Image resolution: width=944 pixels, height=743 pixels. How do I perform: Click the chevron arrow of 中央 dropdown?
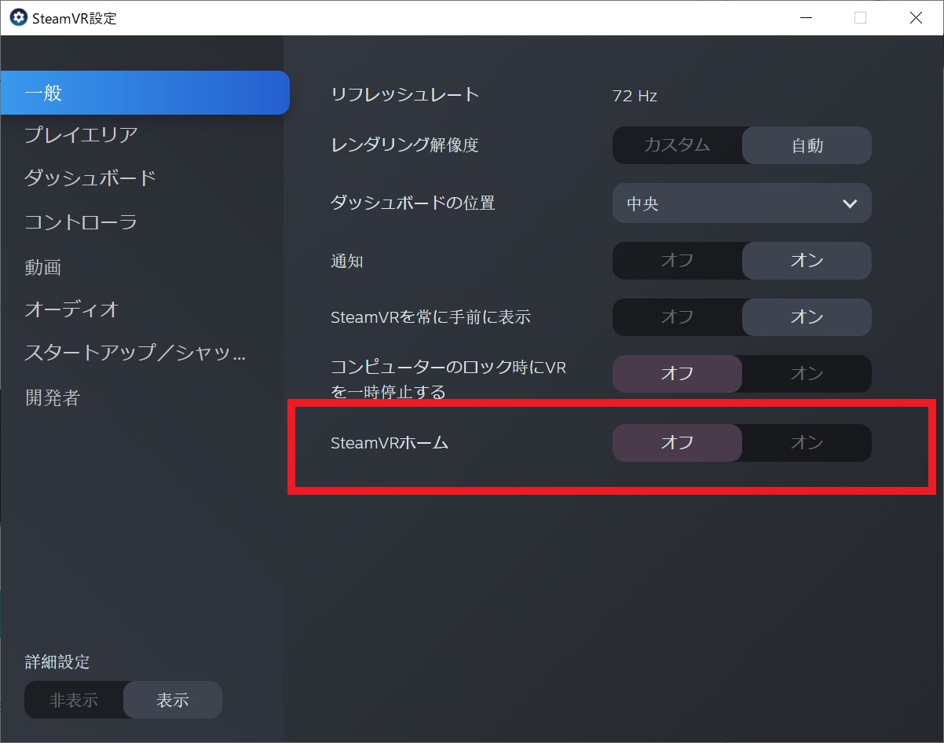[x=850, y=203]
